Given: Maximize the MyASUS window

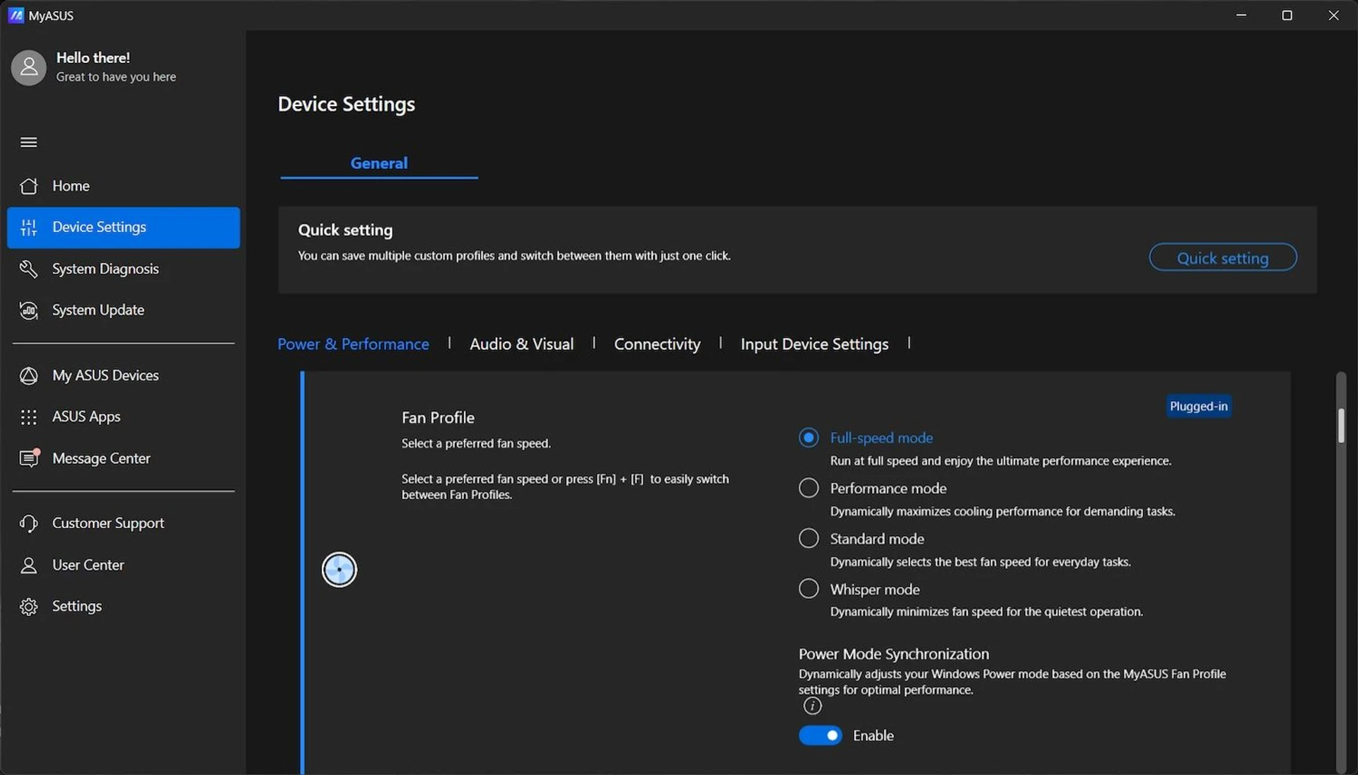Looking at the screenshot, I should coord(1287,15).
